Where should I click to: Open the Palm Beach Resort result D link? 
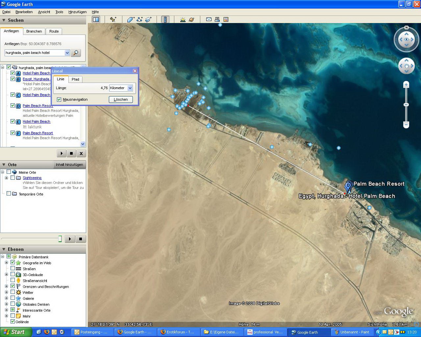click(x=38, y=106)
